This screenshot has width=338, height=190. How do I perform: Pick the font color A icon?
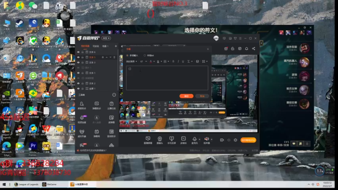tap(151, 61)
